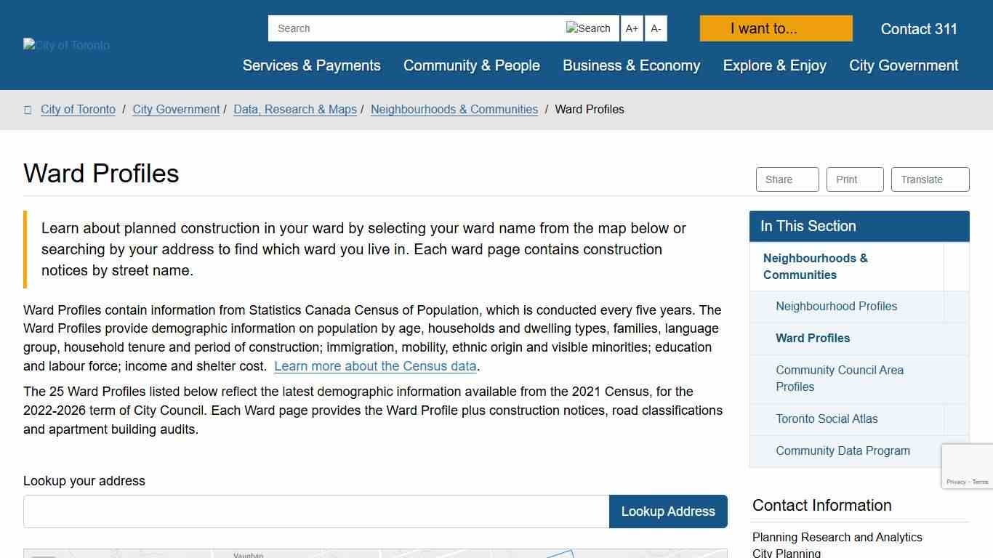Follow the "Learn more about the Census data" link
The height and width of the screenshot is (558, 993).
tap(375, 366)
